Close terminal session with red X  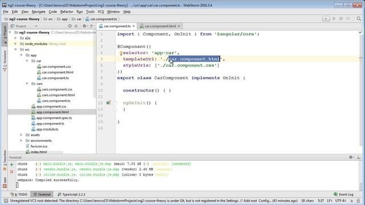[11, 171]
